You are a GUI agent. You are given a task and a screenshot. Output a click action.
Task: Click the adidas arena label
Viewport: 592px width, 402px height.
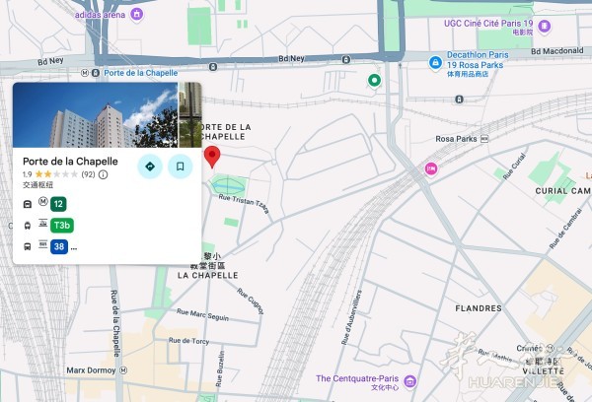tap(100, 15)
